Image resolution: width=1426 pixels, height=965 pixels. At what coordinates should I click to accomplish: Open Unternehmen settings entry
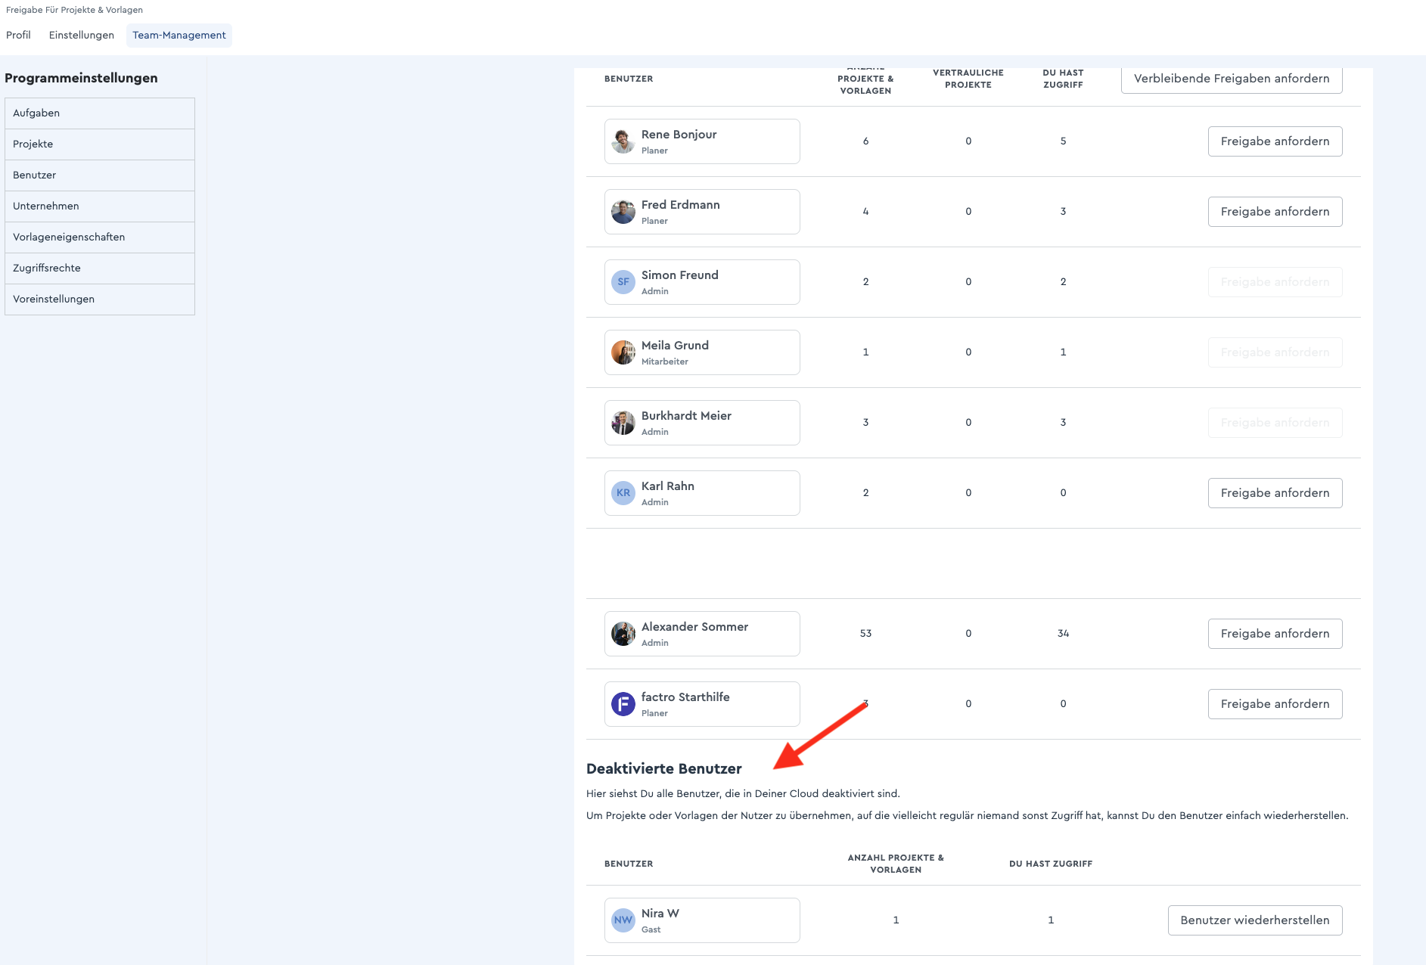click(100, 206)
